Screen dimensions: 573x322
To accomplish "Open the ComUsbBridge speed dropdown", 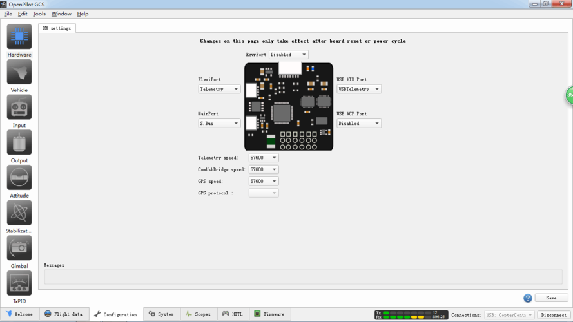I will pyautogui.click(x=264, y=169).
